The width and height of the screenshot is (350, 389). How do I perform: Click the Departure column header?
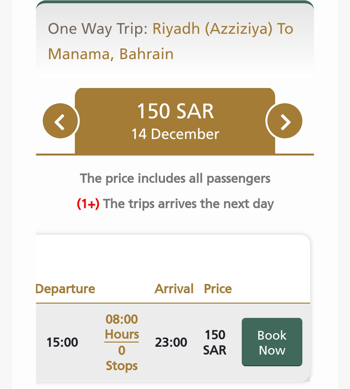(65, 289)
